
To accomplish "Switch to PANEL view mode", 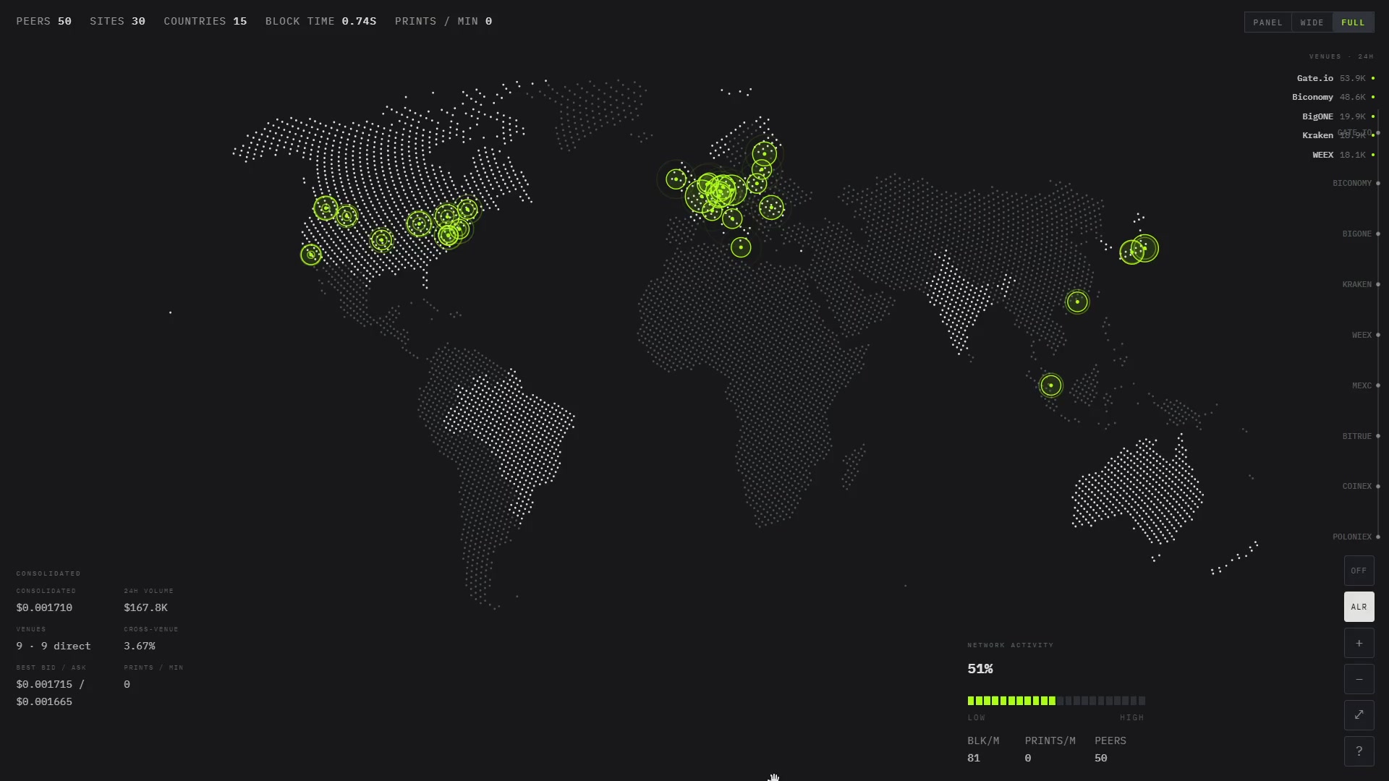I will click(1267, 22).
